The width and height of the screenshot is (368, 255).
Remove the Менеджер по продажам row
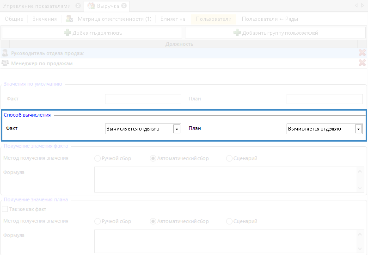click(x=362, y=63)
